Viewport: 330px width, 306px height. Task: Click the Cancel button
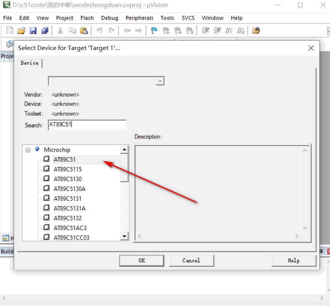191,261
